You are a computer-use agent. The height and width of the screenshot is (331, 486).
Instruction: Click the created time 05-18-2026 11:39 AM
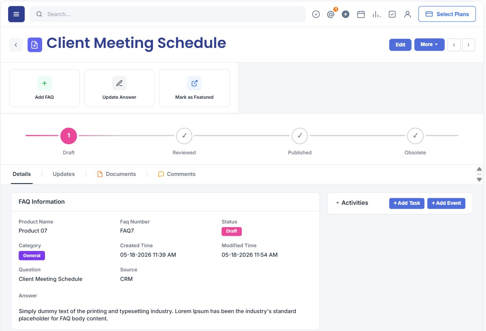(x=148, y=255)
